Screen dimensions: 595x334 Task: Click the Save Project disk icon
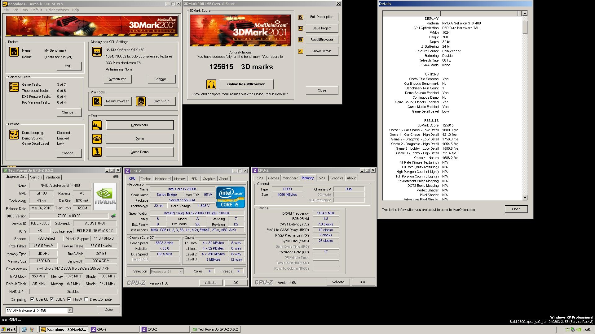pos(300,28)
